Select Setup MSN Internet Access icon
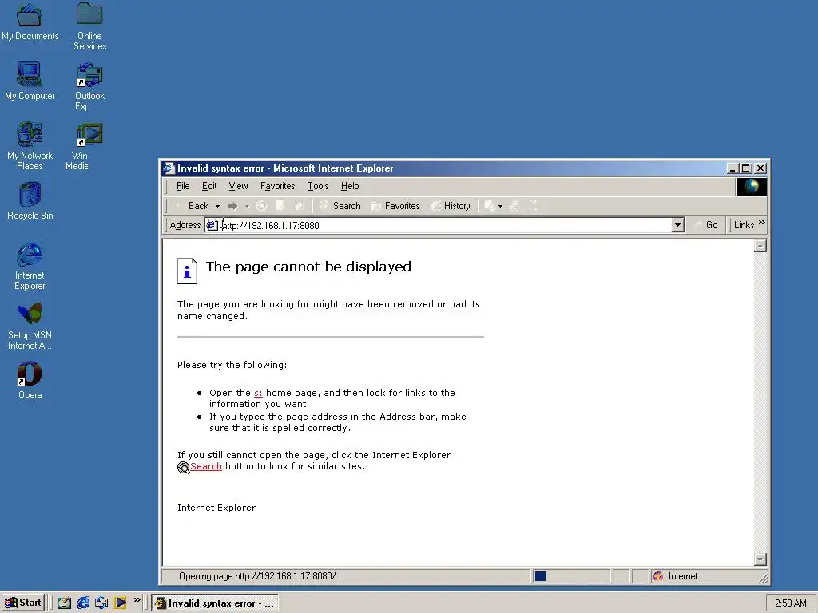Screen dimensions: 818x613 pyautogui.click(x=30, y=326)
